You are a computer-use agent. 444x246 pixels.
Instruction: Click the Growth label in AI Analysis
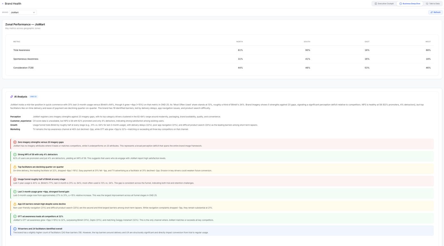[x=13, y=125]
